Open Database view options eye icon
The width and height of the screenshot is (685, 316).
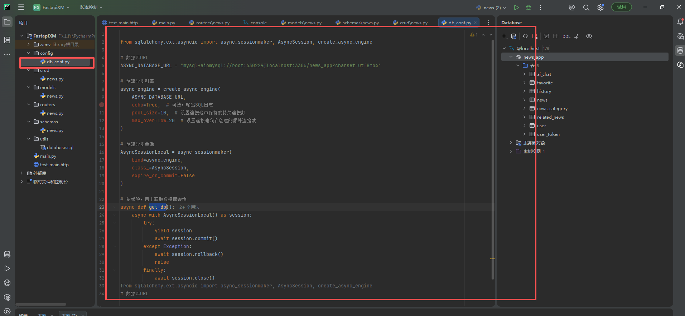click(589, 36)
